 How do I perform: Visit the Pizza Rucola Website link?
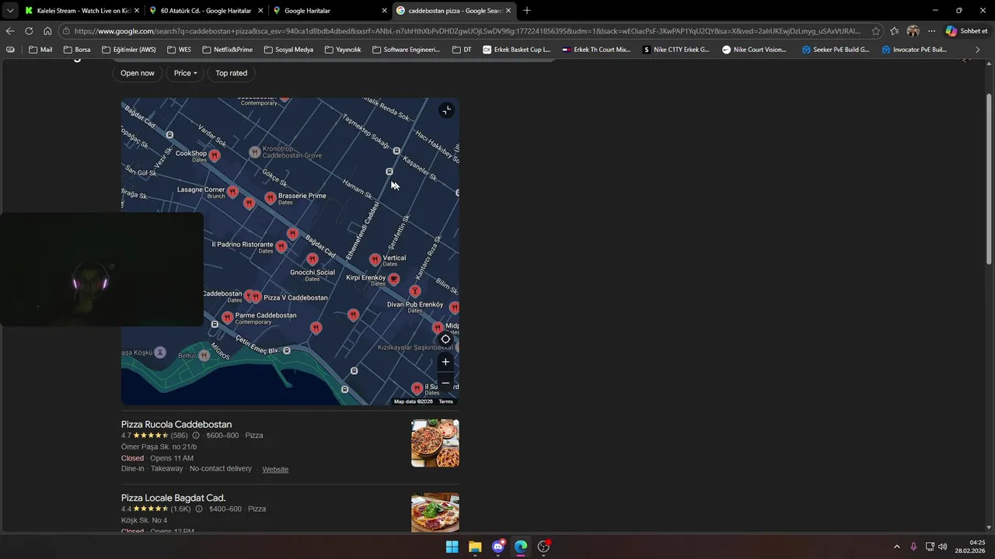275,470
